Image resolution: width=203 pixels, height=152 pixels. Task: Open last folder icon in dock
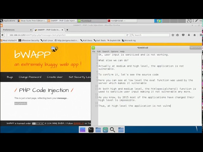click(x=121, y=130)
